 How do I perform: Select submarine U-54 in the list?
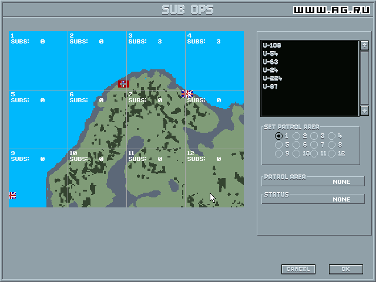pos(270,53)
